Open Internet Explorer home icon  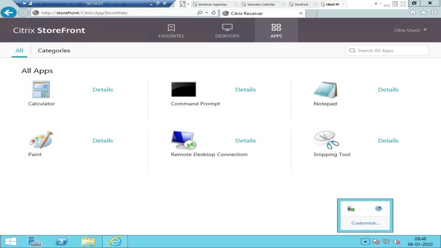point(413,13)
